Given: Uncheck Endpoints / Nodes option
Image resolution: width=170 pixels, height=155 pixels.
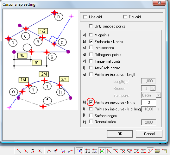Looking at the screenshot, I should pos(91,41).
